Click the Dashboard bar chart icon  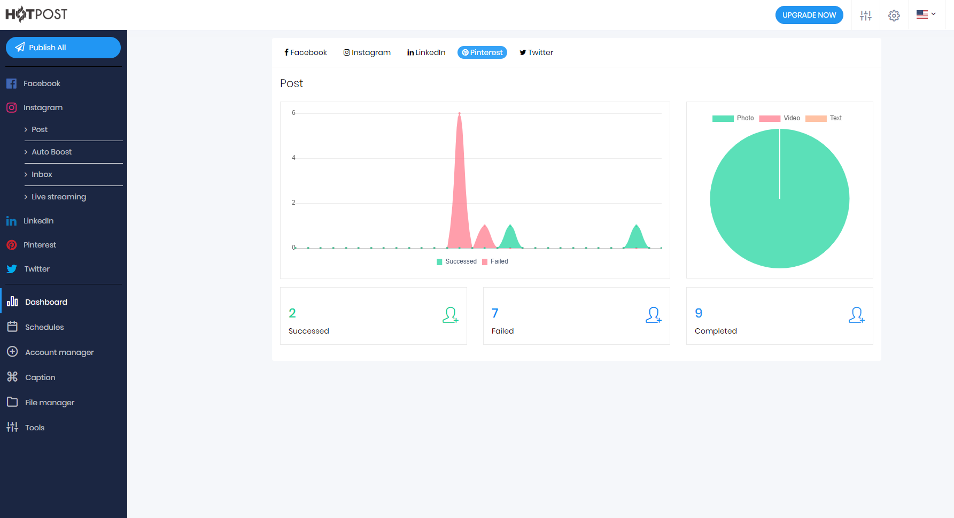click(12, 301)
